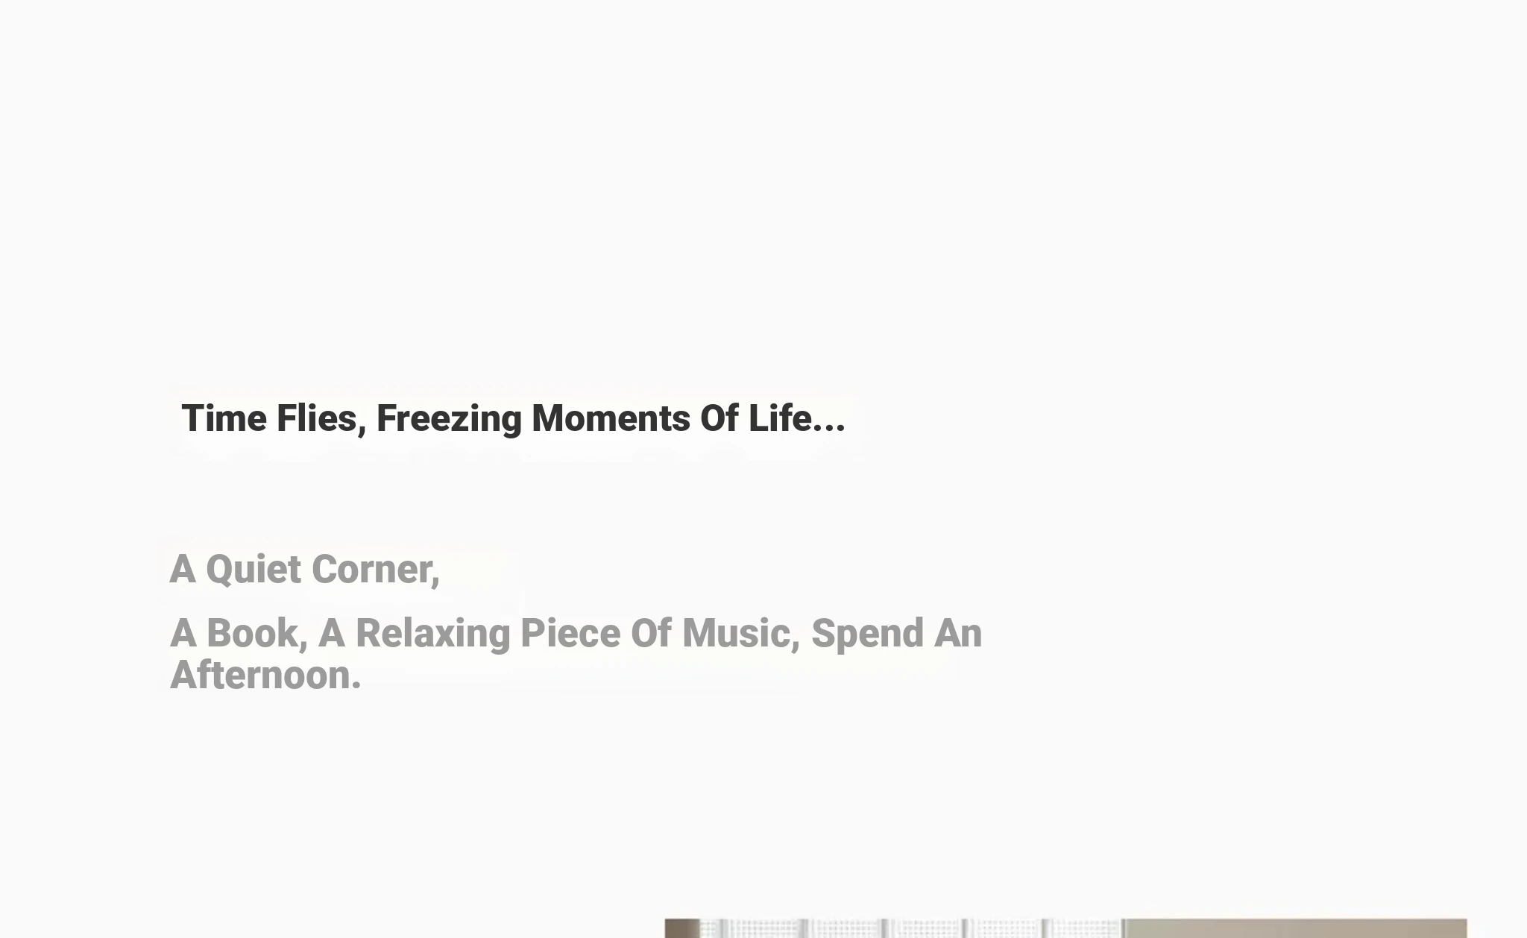Screen dimensions: 1527x938
Task: Click the 'A Quiet Corner,' text line
Action: tap(305, 570)
